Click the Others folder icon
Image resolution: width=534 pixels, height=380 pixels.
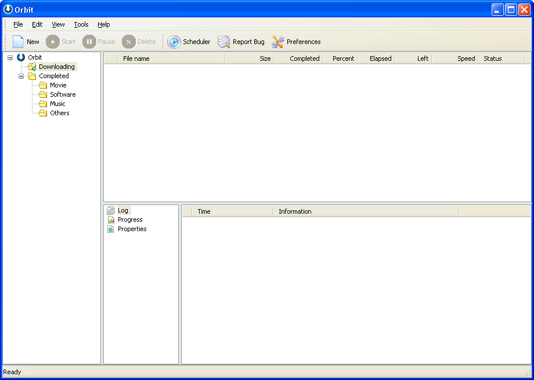click(43, 113)
